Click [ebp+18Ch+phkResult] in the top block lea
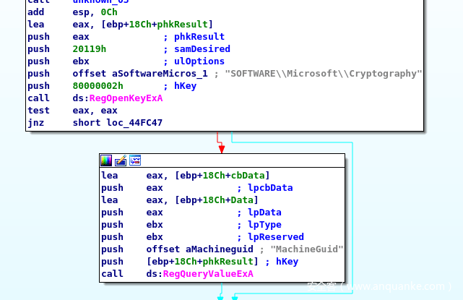Screen dimensions: 463x300 coord(157,25)
